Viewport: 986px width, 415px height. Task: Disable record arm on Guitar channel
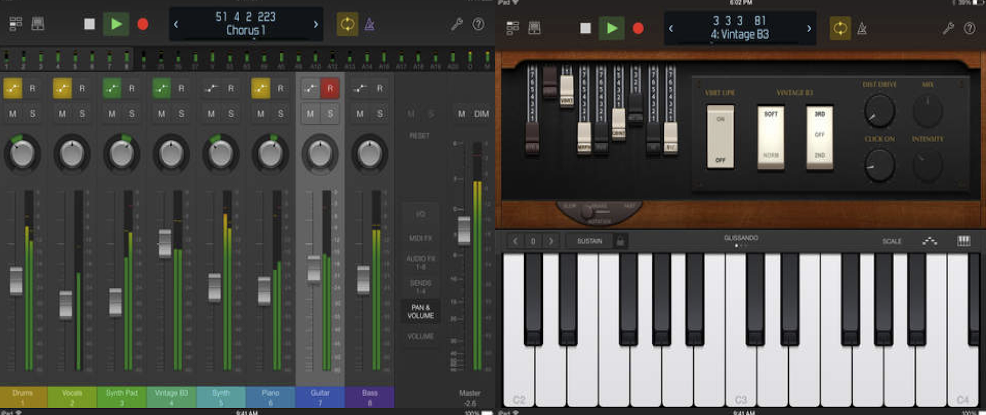coord(330,89)
